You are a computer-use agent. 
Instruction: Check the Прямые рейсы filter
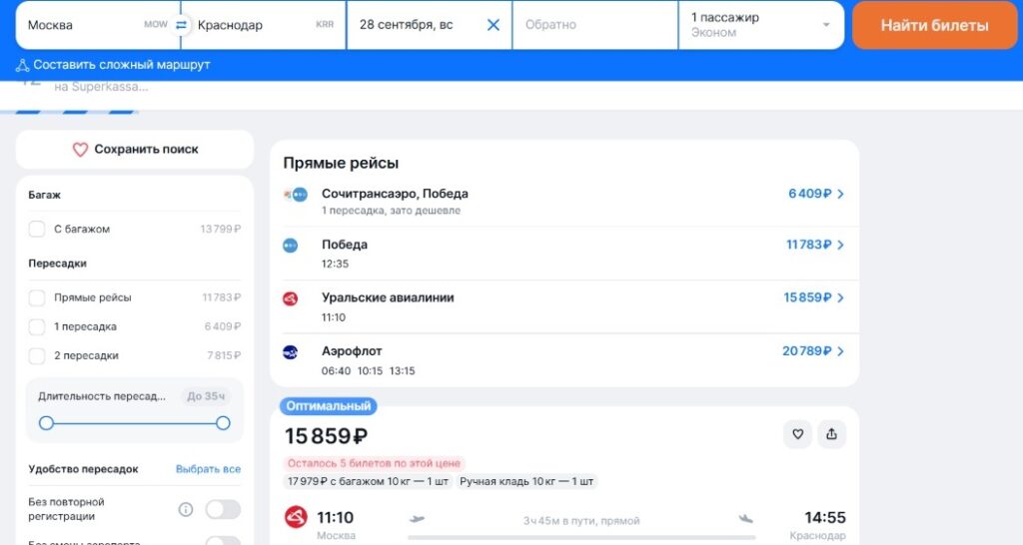(37, 297)
